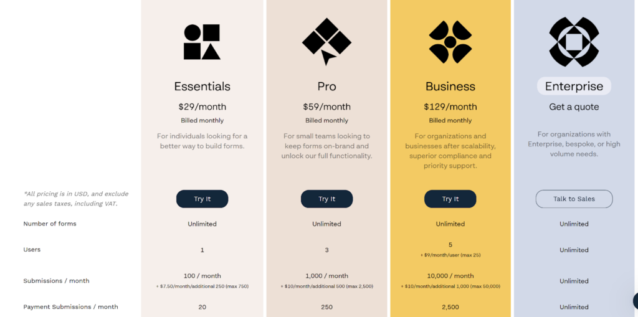The width and height of the screenshot is (638, 317).
Task: Click the Business plan flower icon
Action: click(450, 42)
